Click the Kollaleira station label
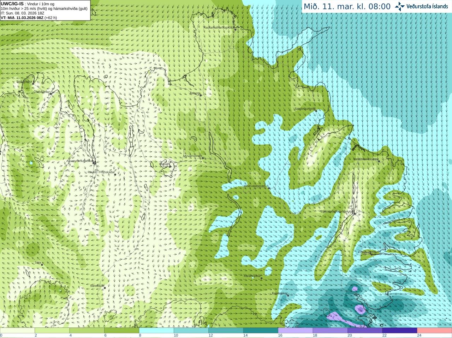This screenshot has width=452, height=338. [364, 252]
